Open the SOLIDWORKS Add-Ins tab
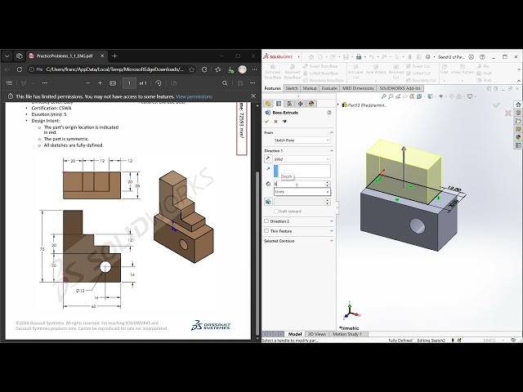 [400, 88]
